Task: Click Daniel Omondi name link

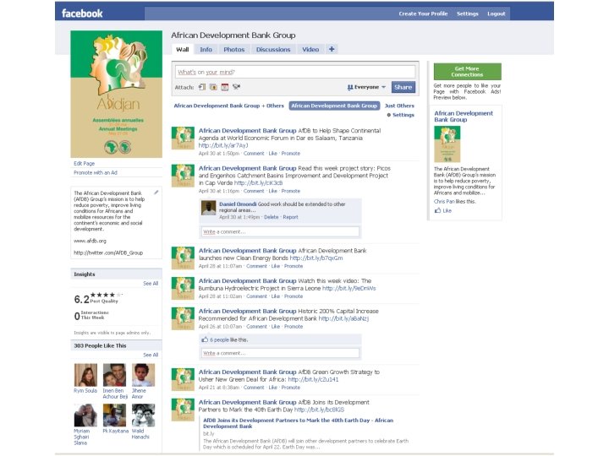Action: tap(238, 204)
